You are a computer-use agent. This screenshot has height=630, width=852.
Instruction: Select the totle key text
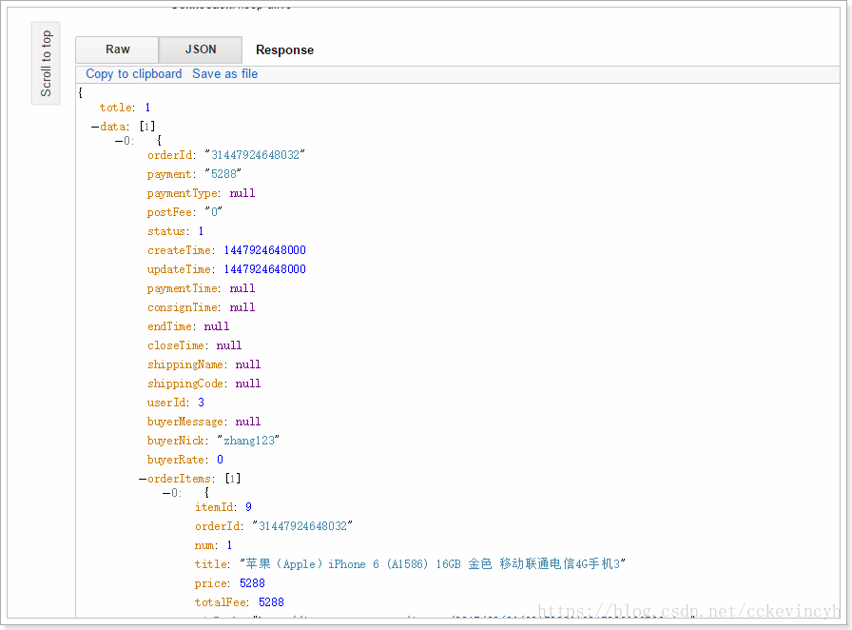tap(116, 108)
